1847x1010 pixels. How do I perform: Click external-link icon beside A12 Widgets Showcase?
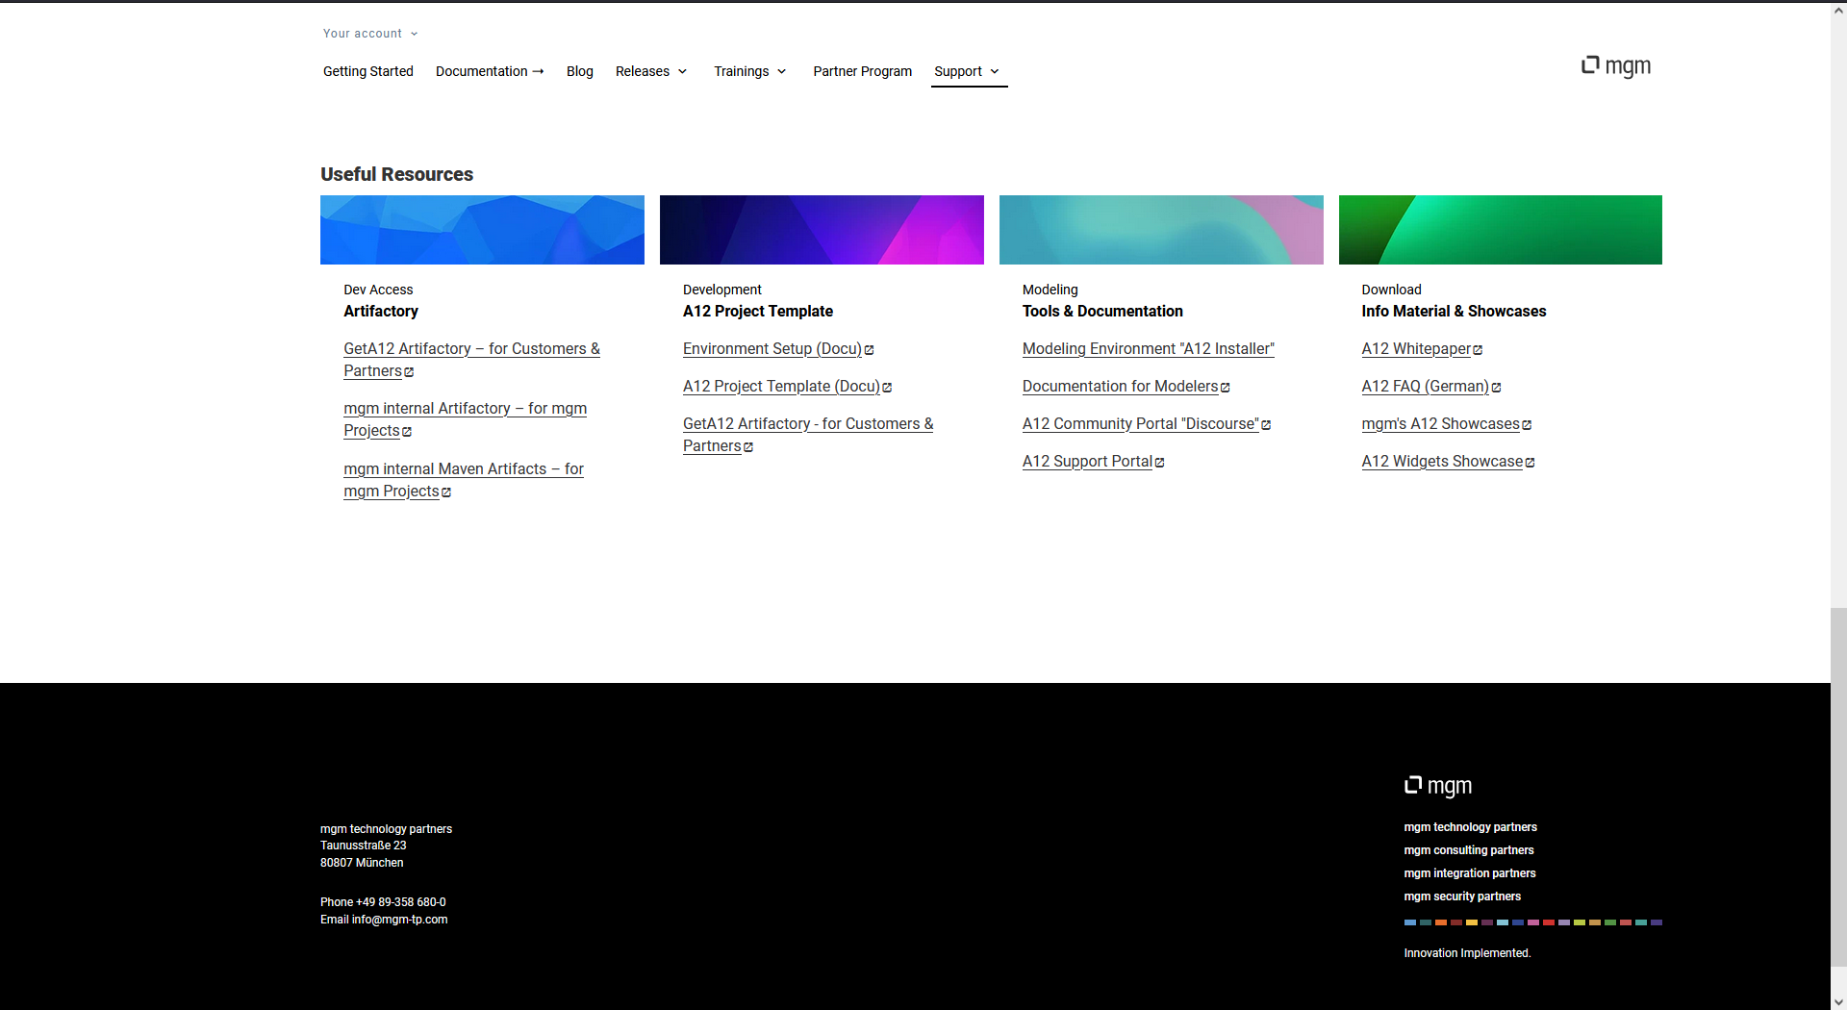[1530, 463]
